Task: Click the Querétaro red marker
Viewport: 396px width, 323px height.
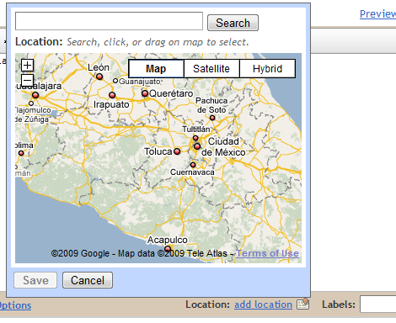Action: (145, 93)
